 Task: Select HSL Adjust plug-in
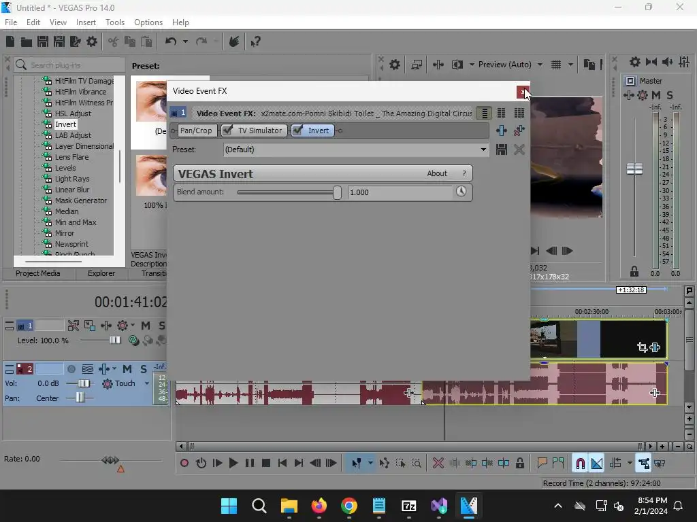73,114
